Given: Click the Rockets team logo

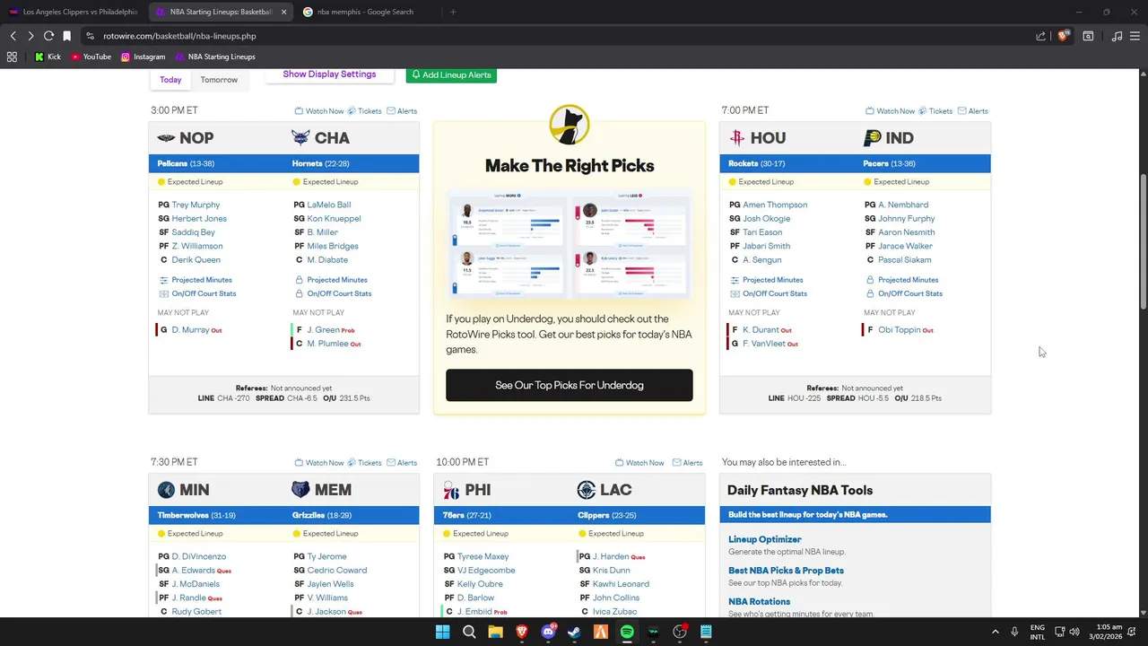Looking at the screenshot, I should (x=737, y=137).
